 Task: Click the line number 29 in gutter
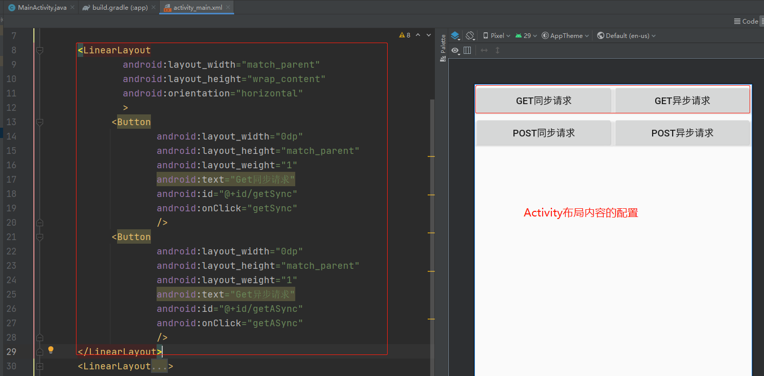pos(11,352)
